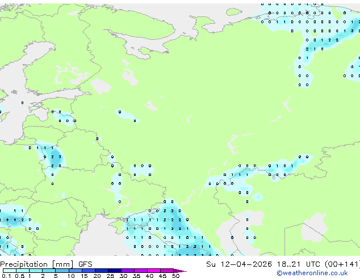The width and height of the screenshot is (360, 278).
Task: Click the legend swatch between 35 and 40
Action: tap(141, 271)
